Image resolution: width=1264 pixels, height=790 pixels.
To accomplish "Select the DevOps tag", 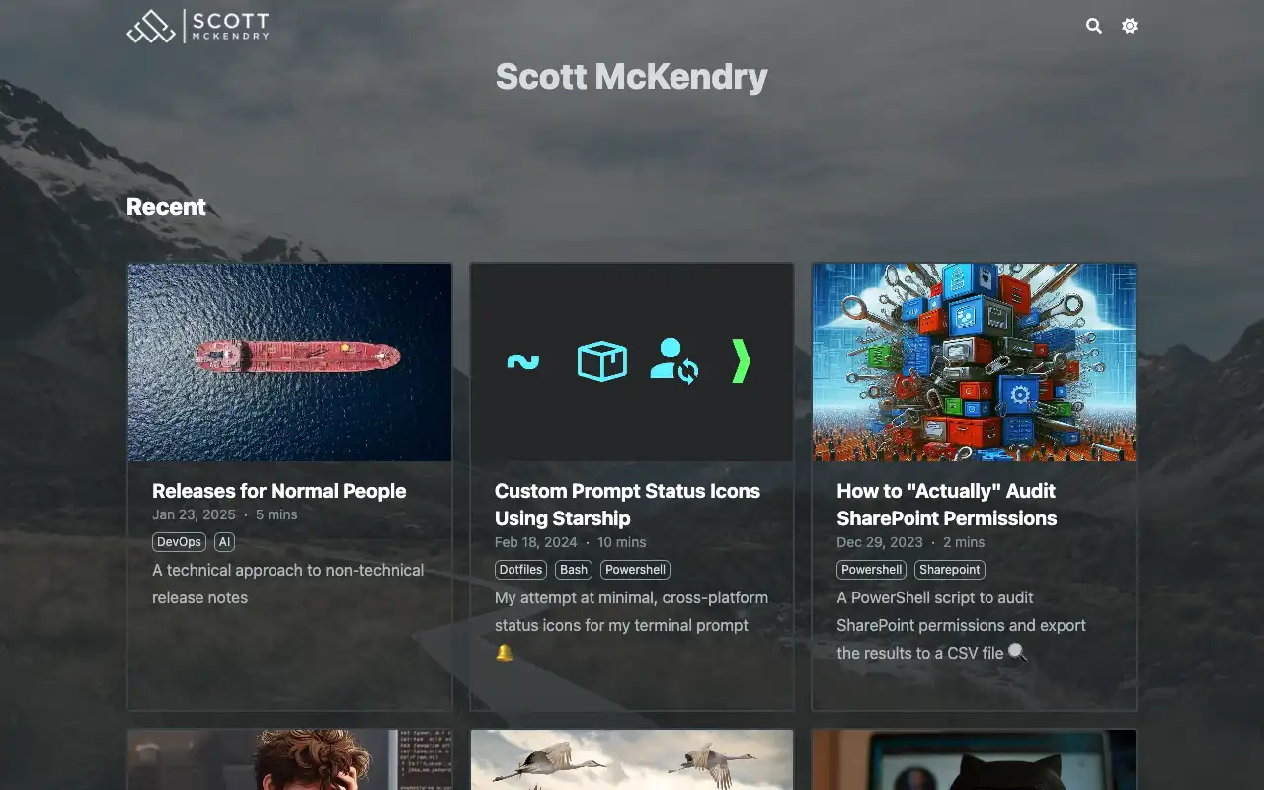I will pos(180,542).
